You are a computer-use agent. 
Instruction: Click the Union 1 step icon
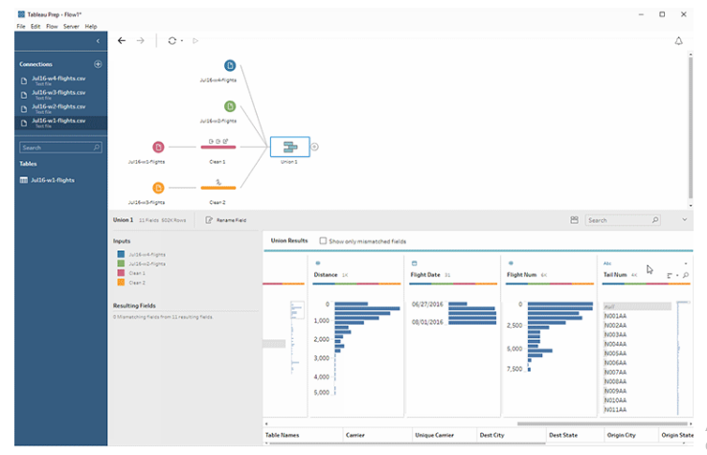click(289, 147)
